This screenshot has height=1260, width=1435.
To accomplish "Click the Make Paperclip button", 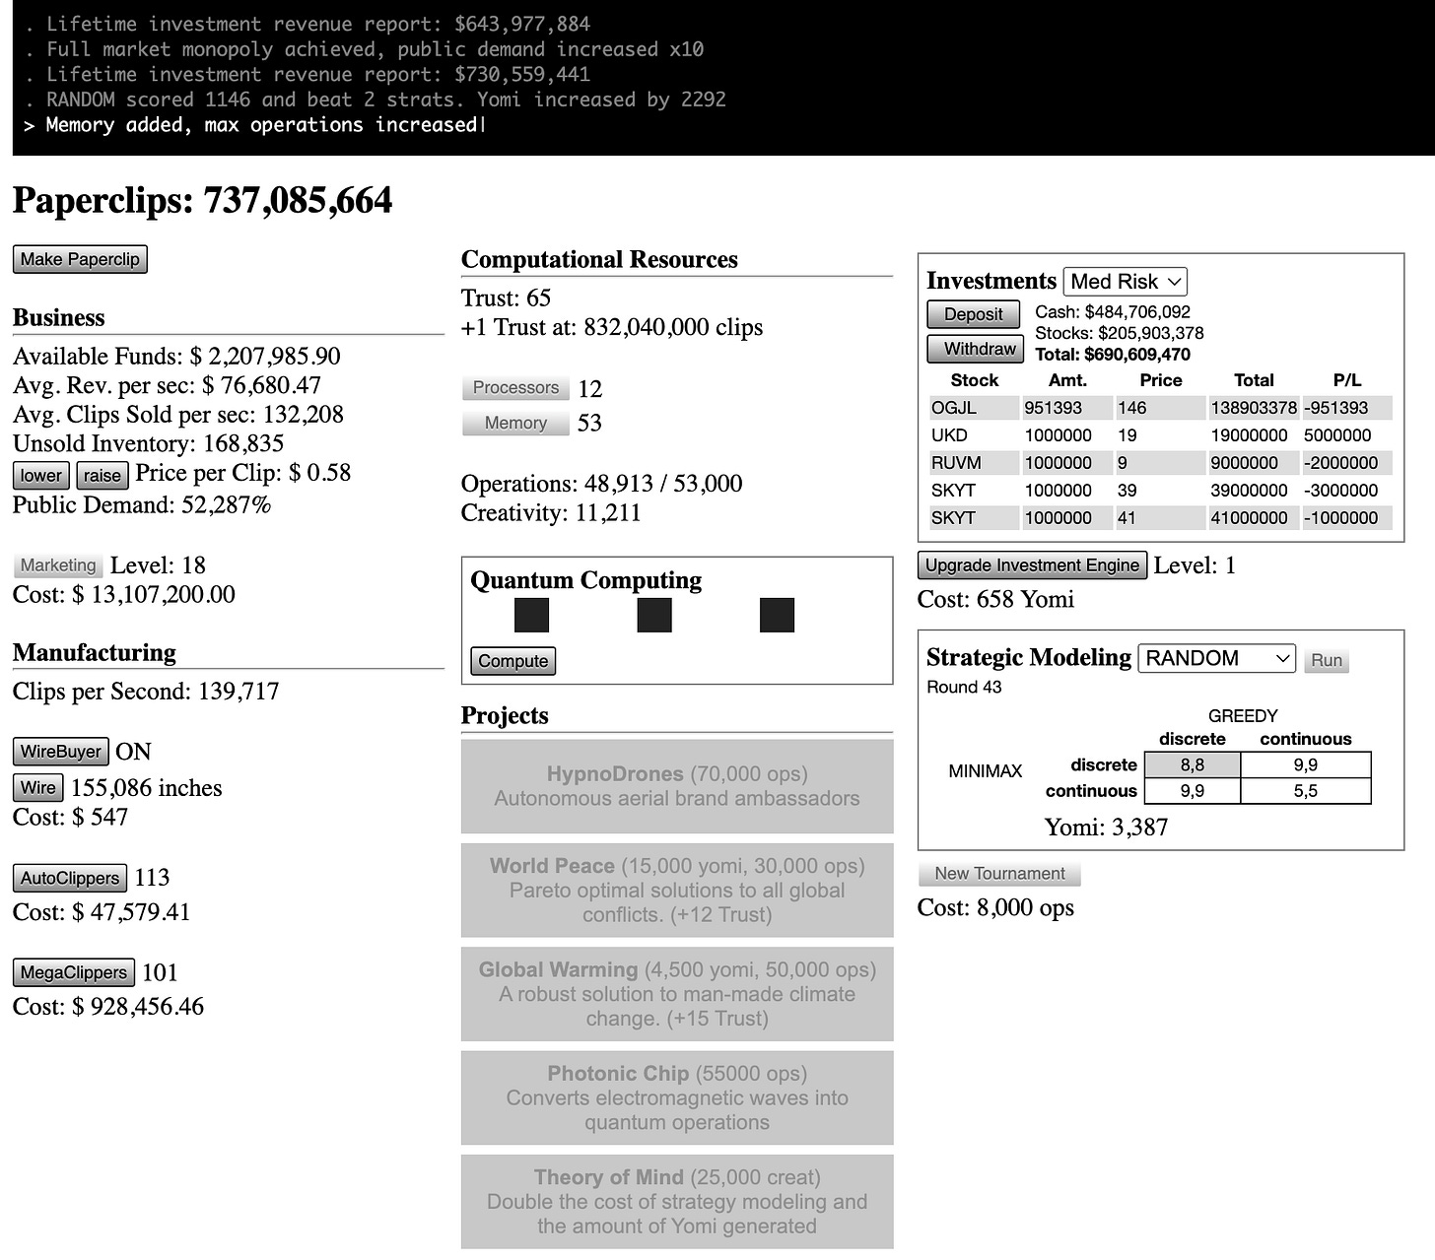I will [80, 259].
